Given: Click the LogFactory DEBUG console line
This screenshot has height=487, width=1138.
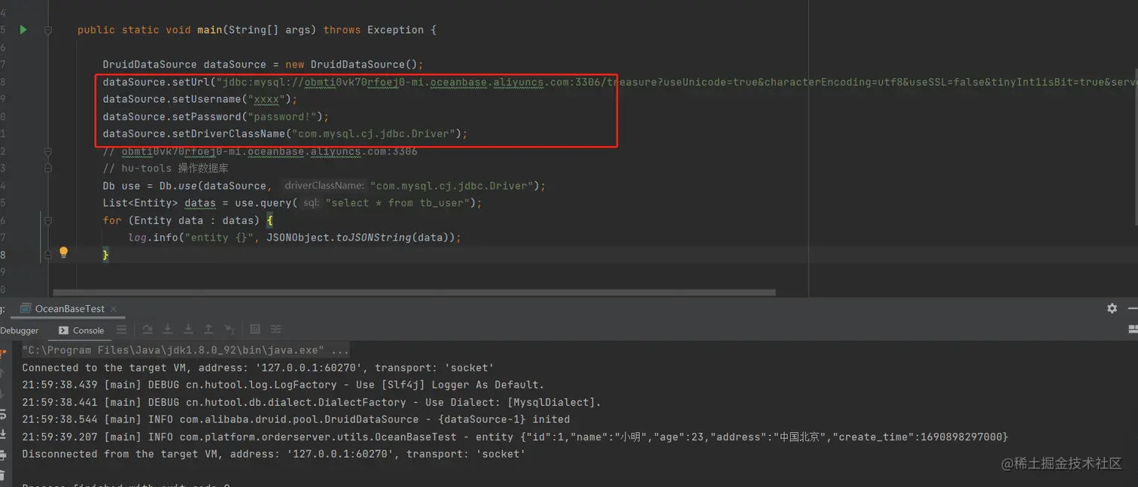Looking at the screenshot, I should tap(283, 385).
